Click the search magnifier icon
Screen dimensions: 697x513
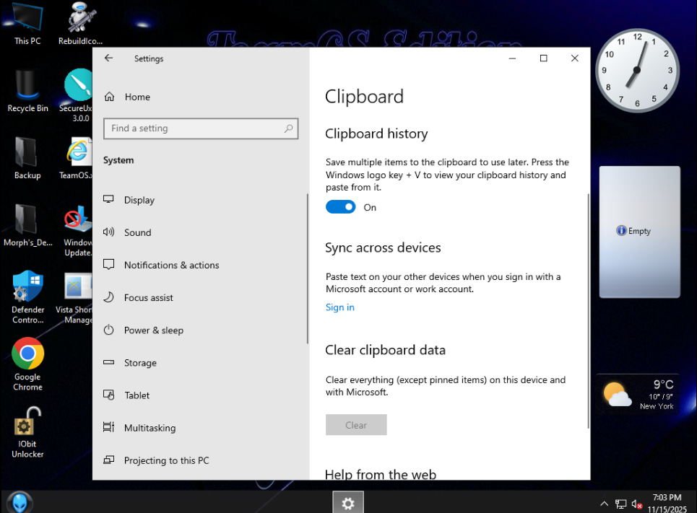coord(288,128)
